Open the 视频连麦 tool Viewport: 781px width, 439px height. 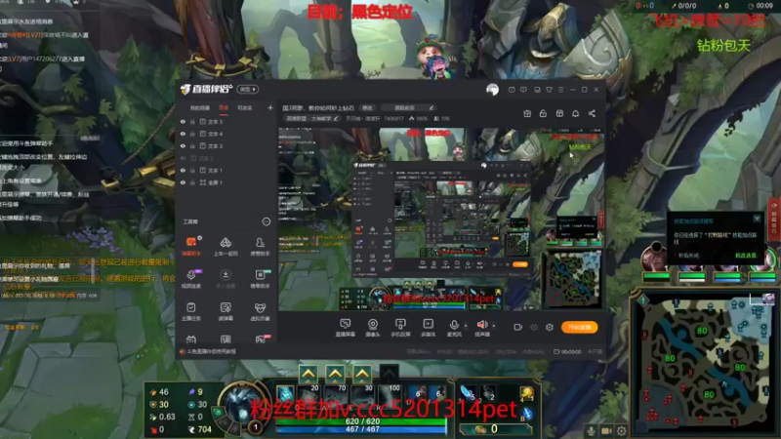[x=191, y=279]
